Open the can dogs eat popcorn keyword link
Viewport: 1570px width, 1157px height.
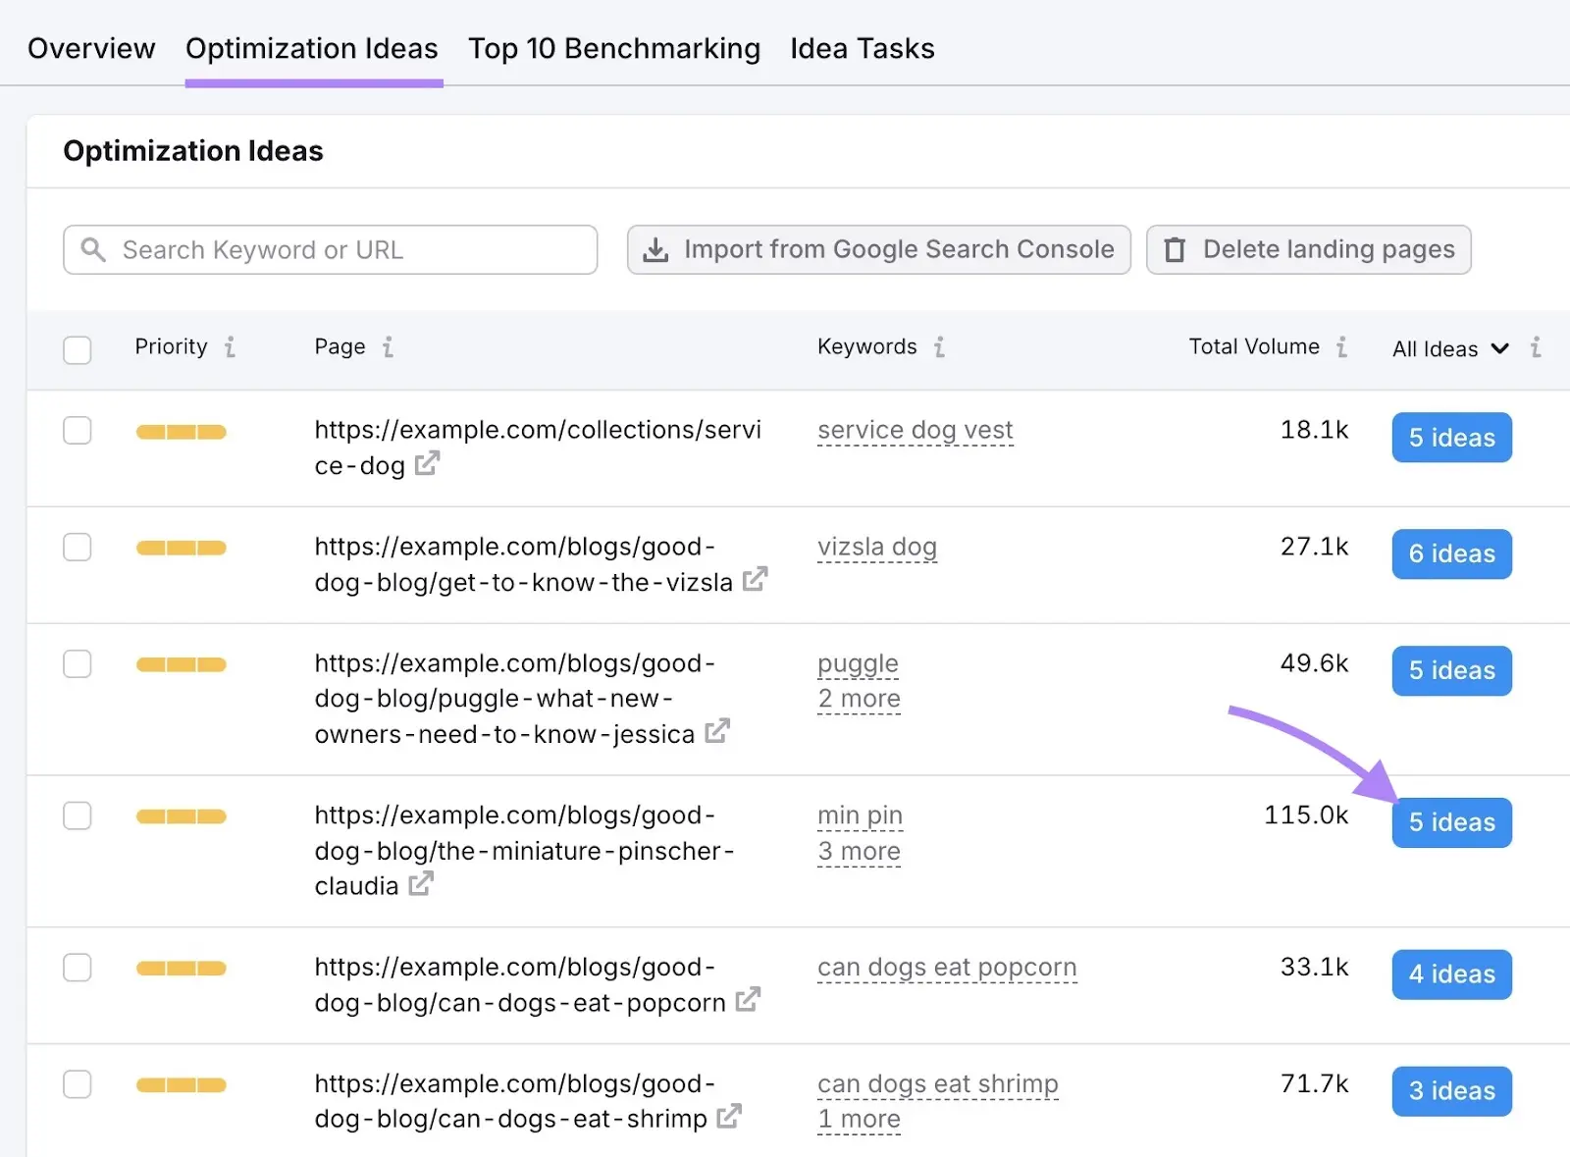946,967
